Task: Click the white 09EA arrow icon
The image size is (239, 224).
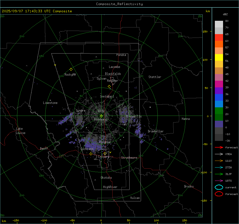Action: (x=219, y=154)
